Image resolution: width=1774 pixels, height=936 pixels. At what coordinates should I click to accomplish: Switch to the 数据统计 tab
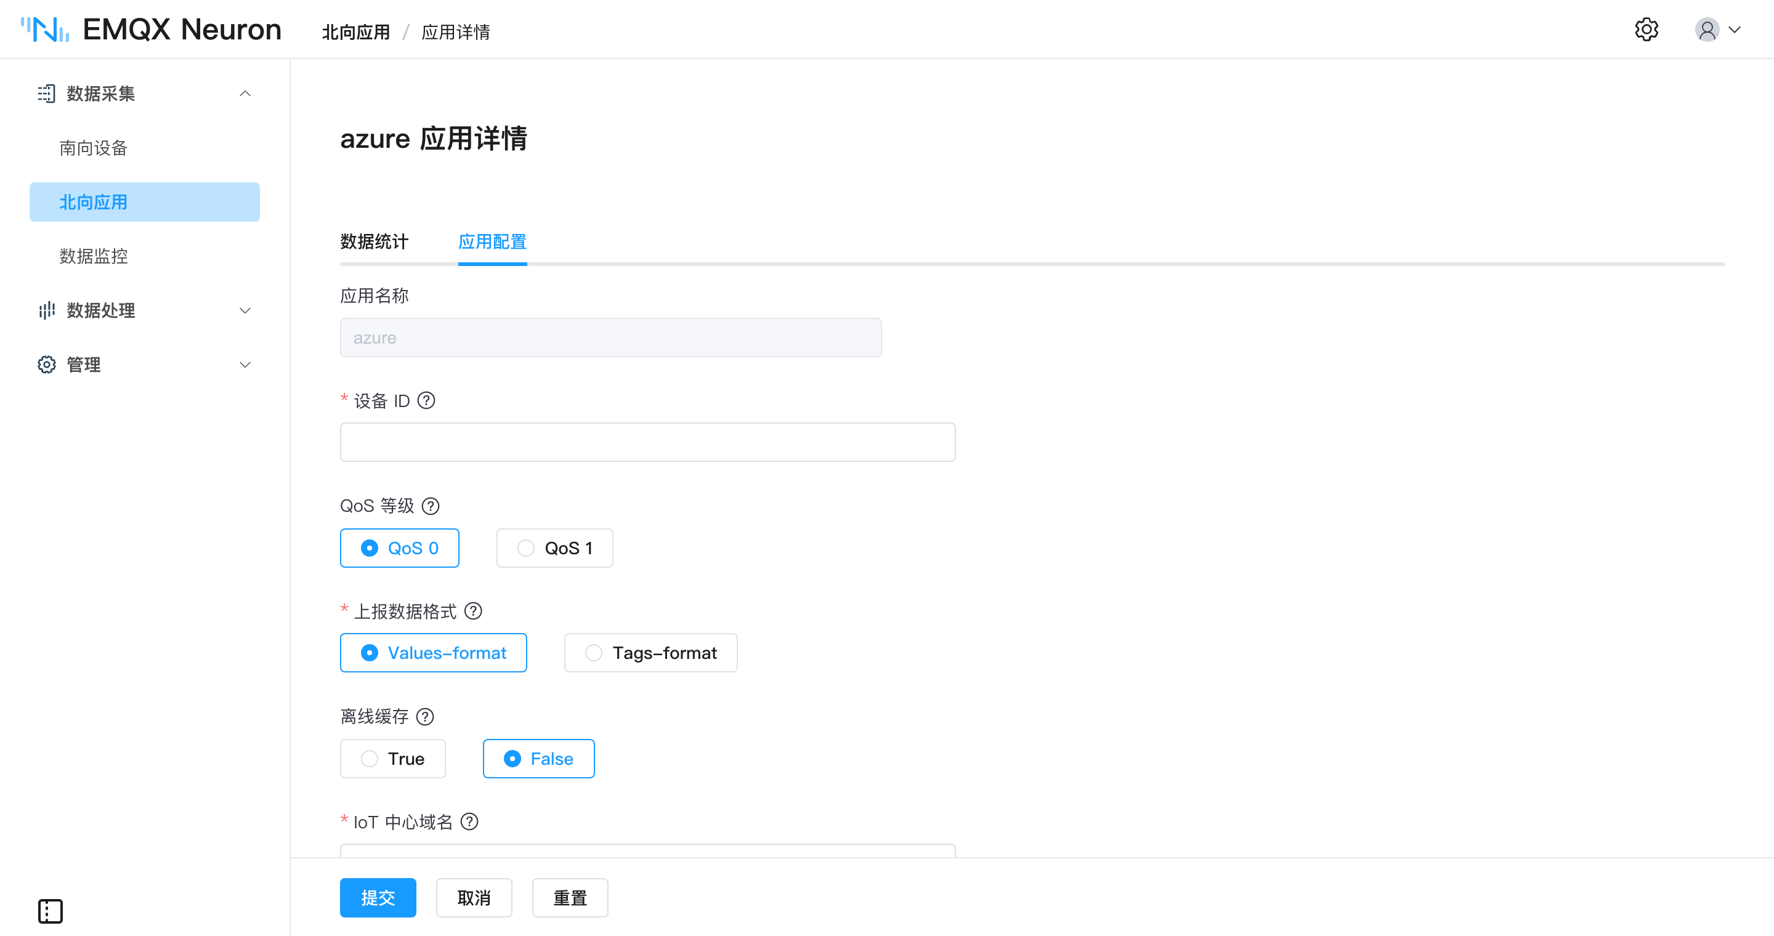(374, 241)
